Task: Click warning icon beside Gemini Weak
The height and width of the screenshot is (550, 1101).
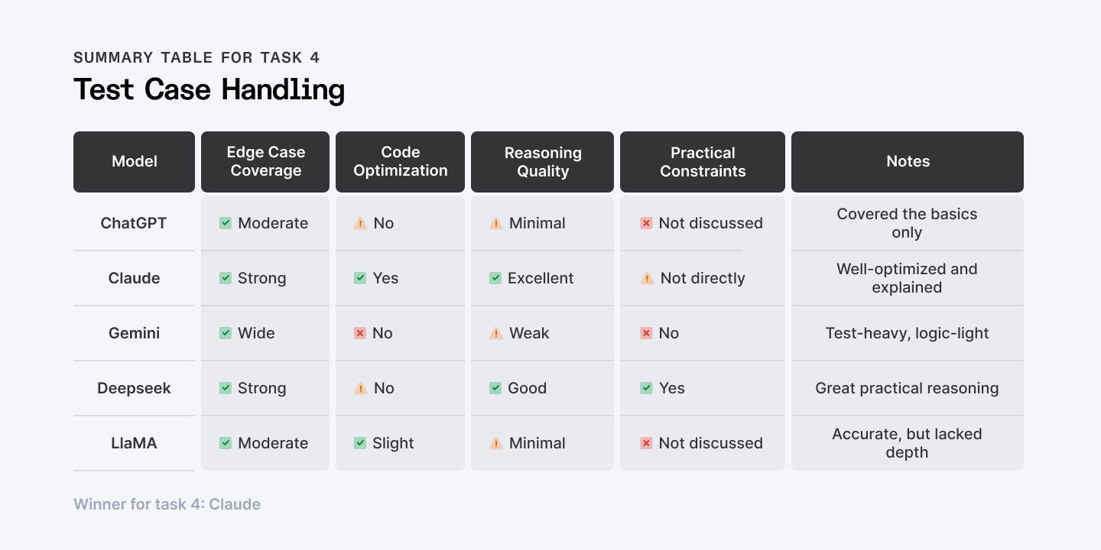Action: (x=495, y=333)
